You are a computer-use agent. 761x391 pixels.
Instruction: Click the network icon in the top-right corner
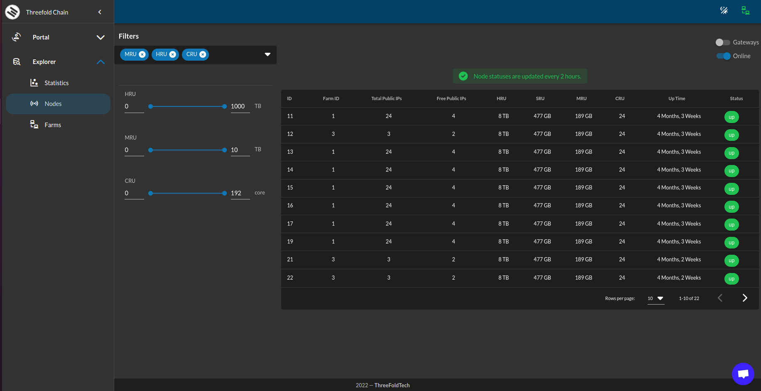tap(746, 10)
